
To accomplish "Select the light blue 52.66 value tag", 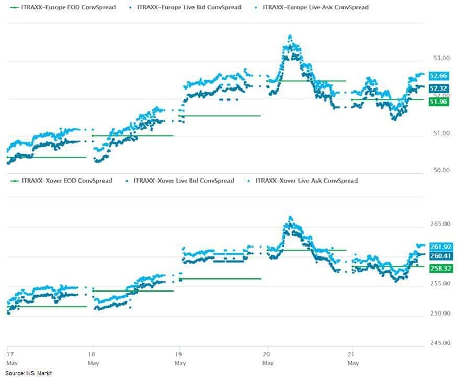I will tap(438, 76).
